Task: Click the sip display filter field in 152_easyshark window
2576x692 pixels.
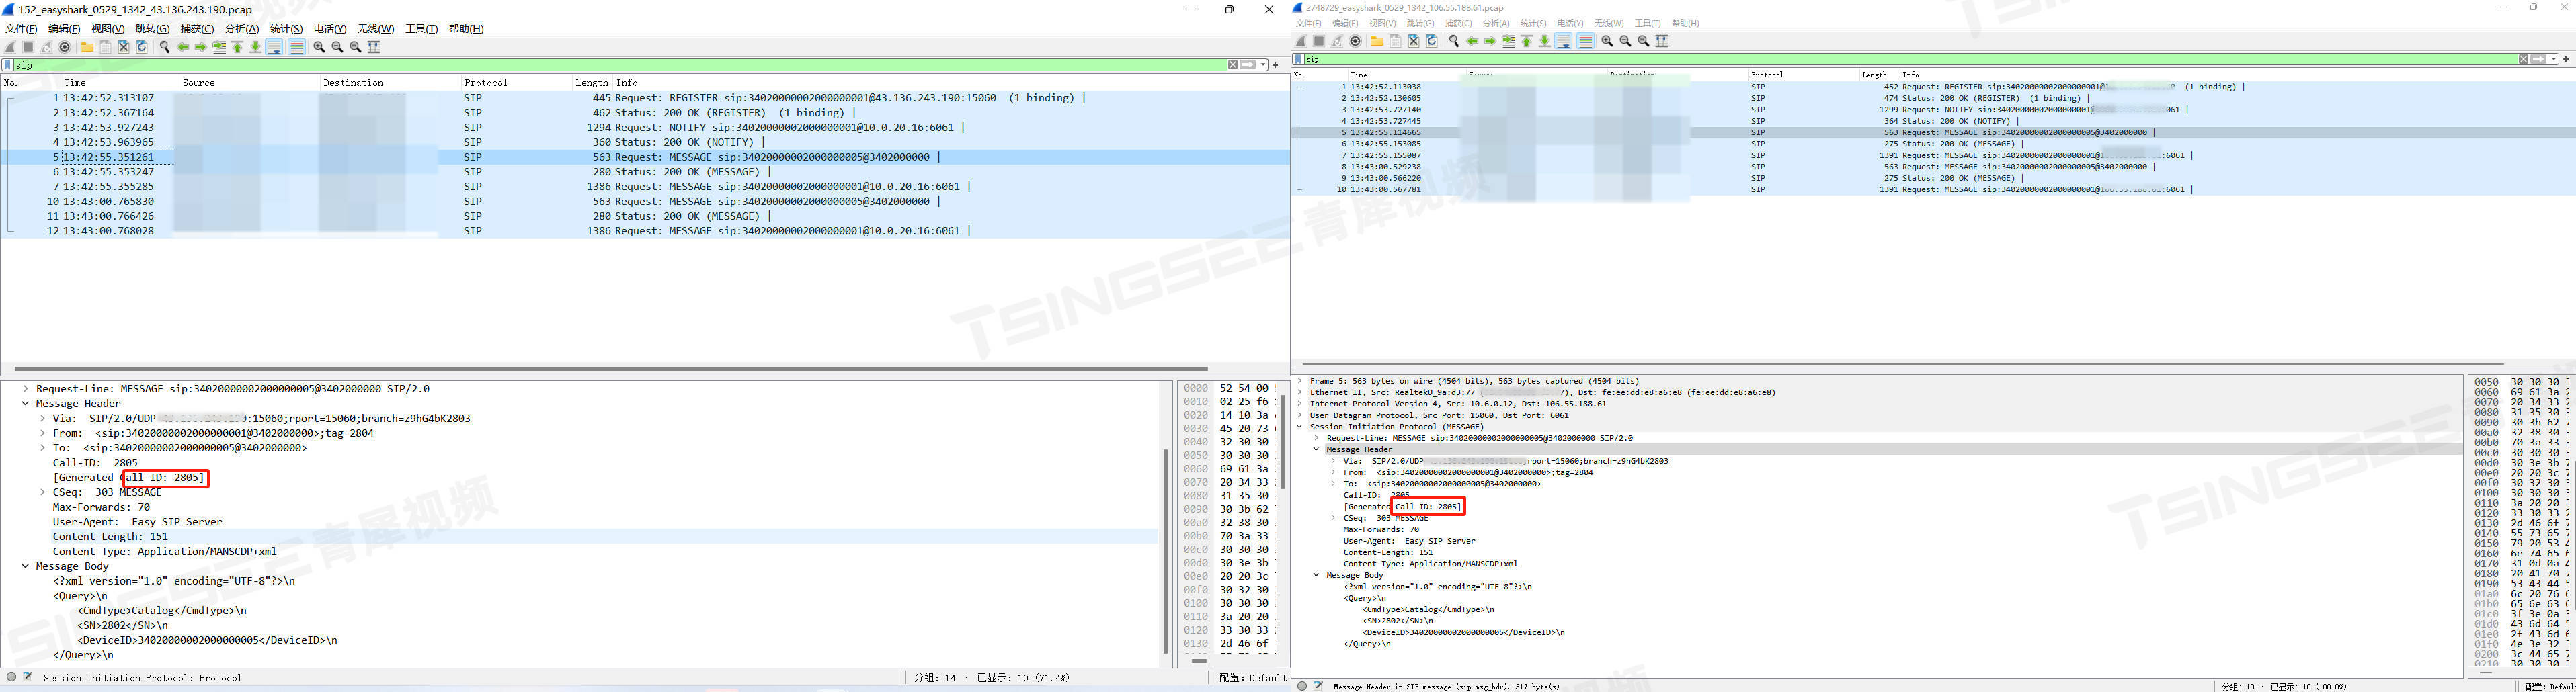Action: tap(620, 65)
